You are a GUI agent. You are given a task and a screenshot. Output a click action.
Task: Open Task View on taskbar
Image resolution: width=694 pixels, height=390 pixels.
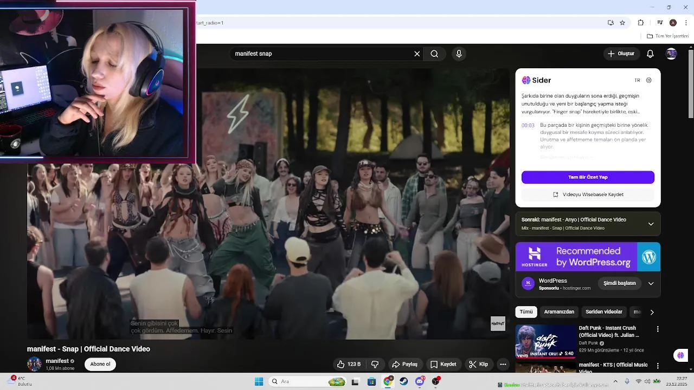(x=355, y=382)
